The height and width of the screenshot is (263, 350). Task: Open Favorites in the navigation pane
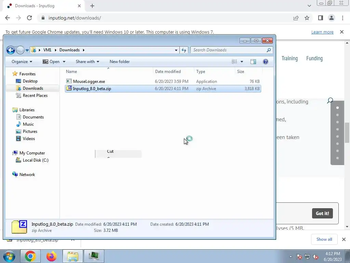pyautogui.click(x=27, y=74)
